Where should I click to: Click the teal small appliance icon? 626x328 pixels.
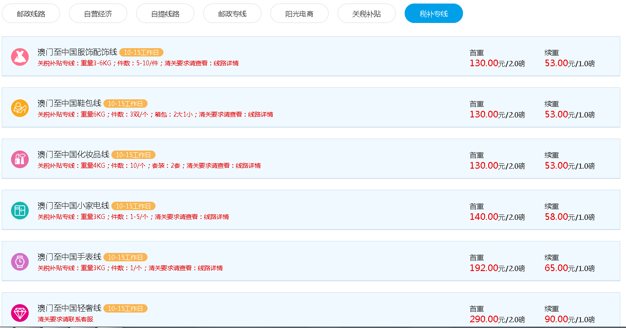20,211
